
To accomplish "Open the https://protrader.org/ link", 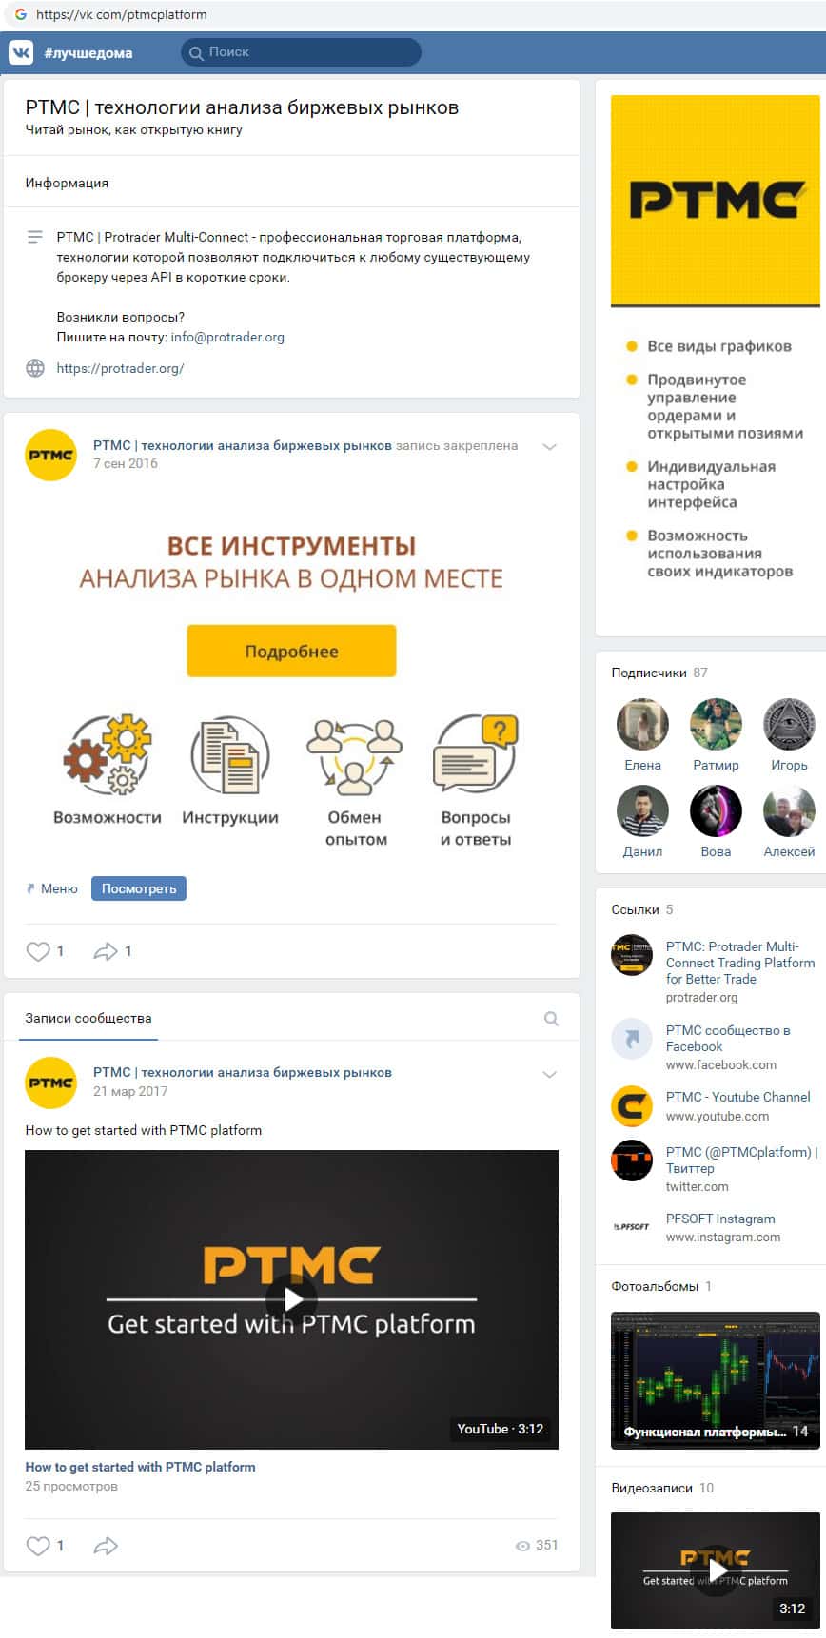I will [x=120, y=368].
